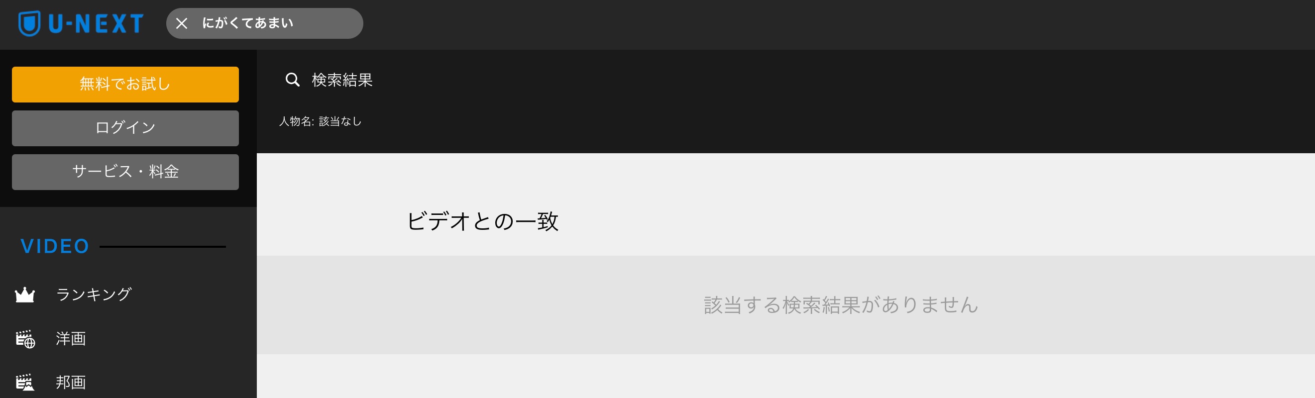Click the magnifying glass search results icon

point(293,80)
